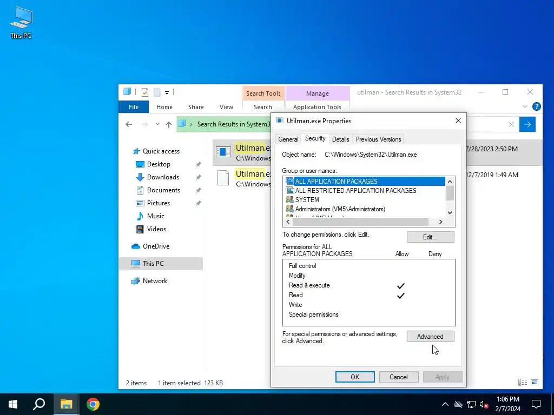Launch Google Chrome from taskbar
The height and width of the screenshot is (415, 554).
[93, 404]
